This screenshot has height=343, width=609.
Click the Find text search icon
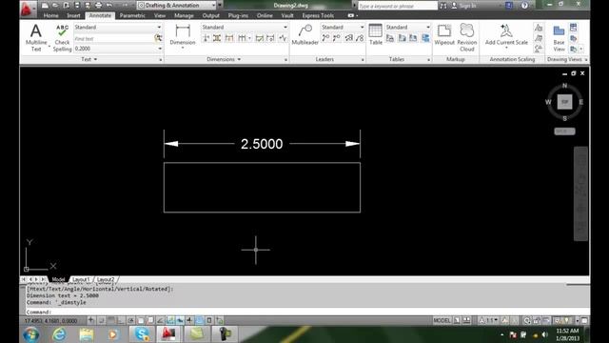pyautogui.click(x=158, y=38)
